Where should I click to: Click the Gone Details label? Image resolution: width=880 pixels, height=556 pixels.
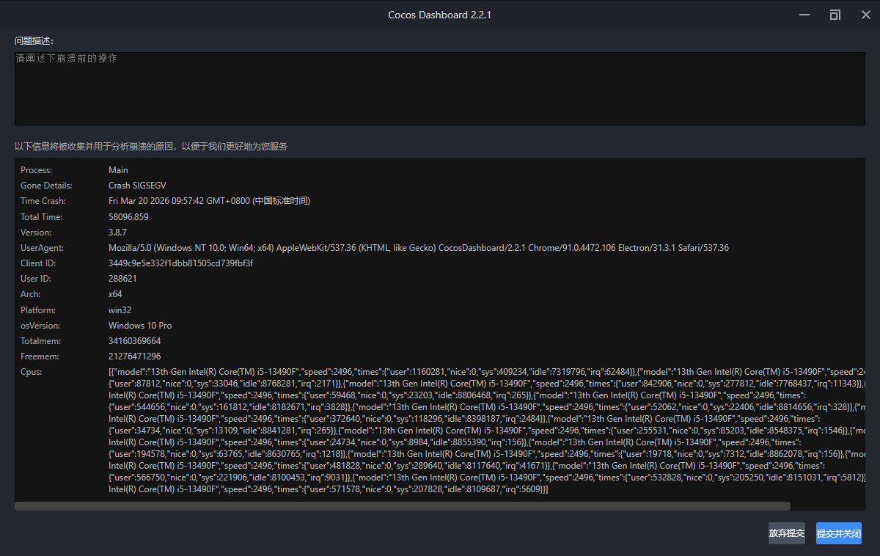click(x=46, y=186)
